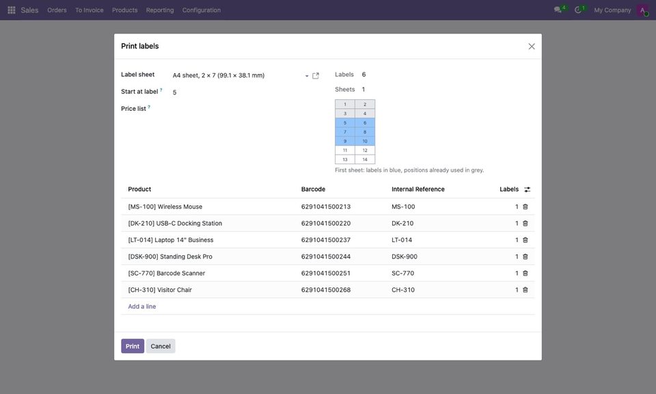The height and width of the screenshot is (394, 656).
Task: Open the Reporting menu
Action: (160, 10)
